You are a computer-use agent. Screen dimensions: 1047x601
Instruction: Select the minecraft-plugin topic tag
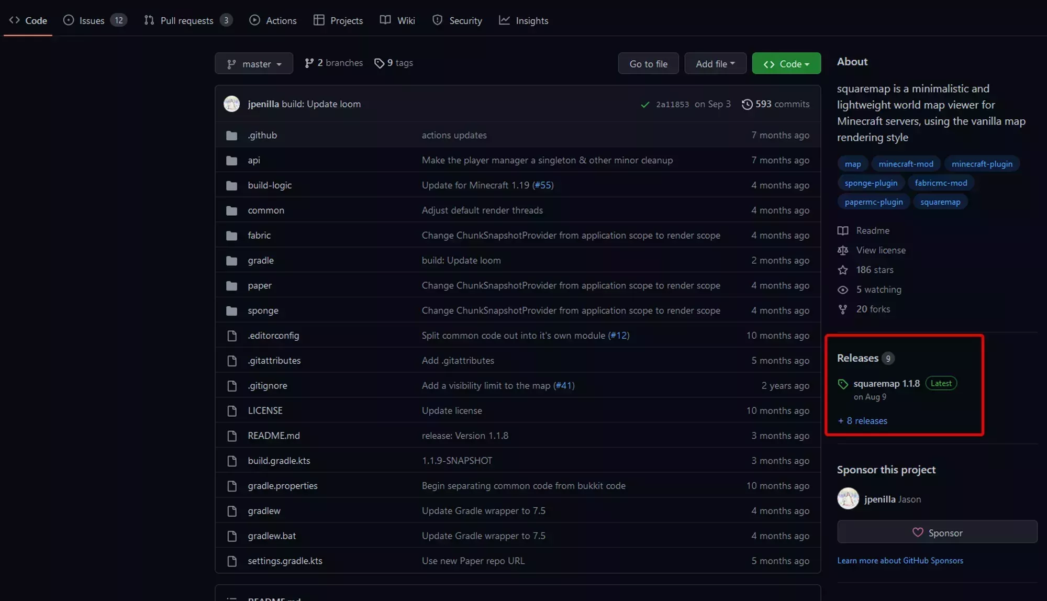click(x=982, y=163)
